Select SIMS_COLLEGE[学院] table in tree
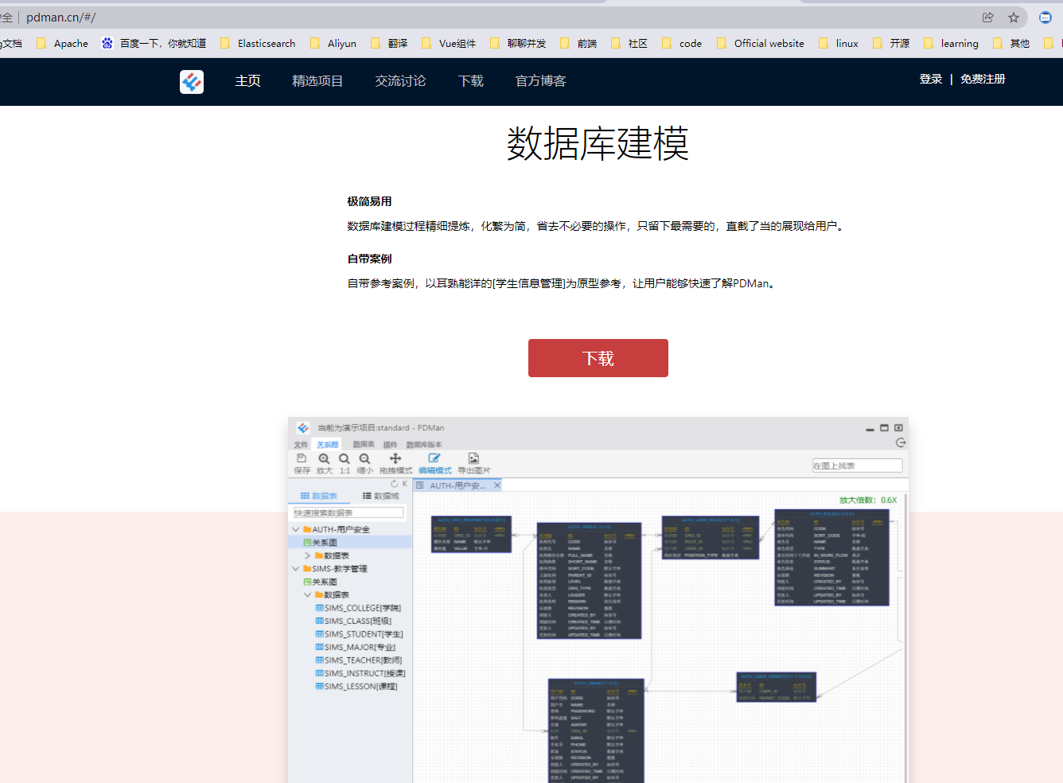 point(358,608)
